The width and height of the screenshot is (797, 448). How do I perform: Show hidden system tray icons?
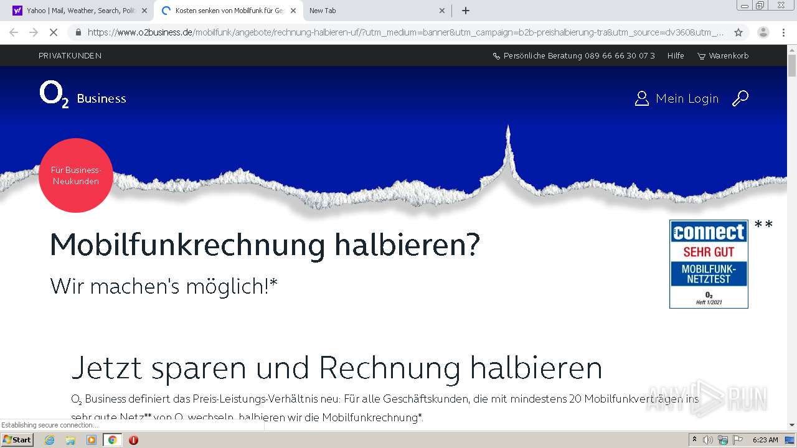coord(694,440)
